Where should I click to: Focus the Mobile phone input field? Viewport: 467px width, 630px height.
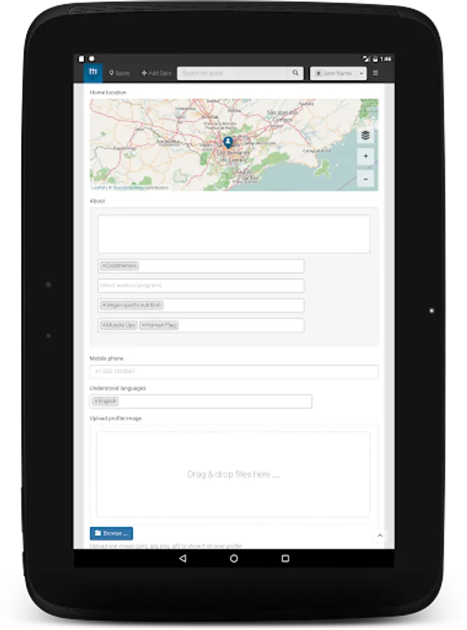[x=234, y=372]
